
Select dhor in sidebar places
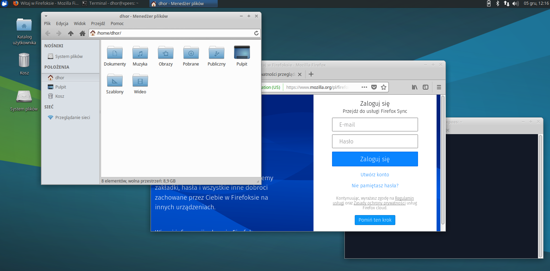click(x=70, y=78)
